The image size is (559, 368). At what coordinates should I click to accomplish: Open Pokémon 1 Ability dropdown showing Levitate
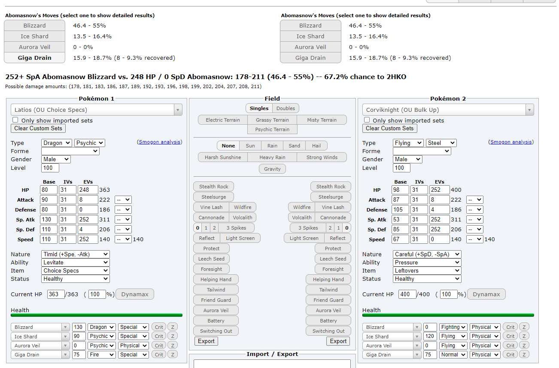pyautogui.click(x=76, y=262)
